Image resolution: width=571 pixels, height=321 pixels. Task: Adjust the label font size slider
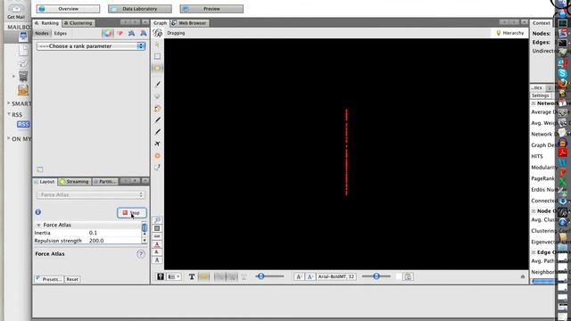pyautogui.click(x=377, y=276)
